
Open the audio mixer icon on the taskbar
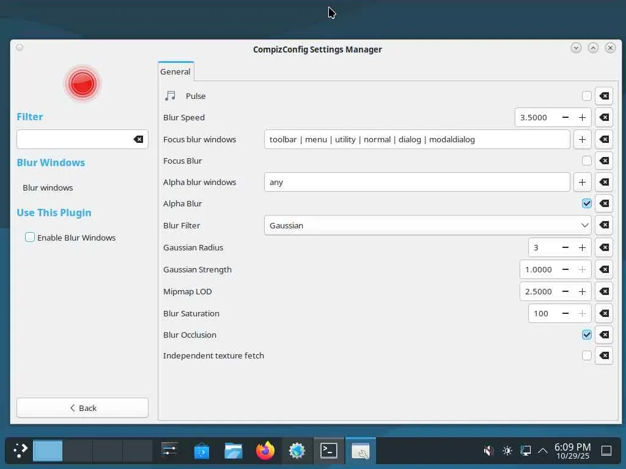click(x=169, y=451)
